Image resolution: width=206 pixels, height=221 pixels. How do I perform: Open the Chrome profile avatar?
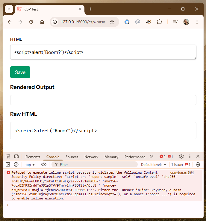pyautogui.click(x=186, y=22)
